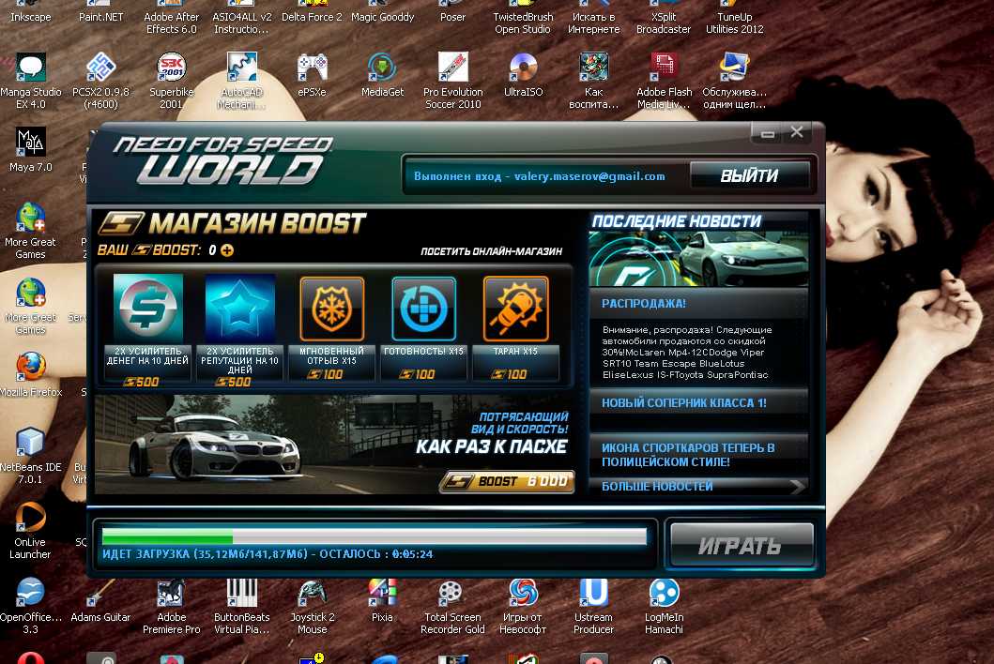This screenshot has height=664, width=994.
Task: Open LogMeIn Hamachi desktop icon
Action: 664,607
